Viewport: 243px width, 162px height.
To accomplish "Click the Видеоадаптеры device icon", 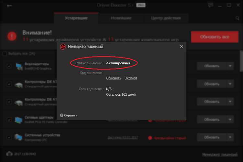I will click(19, 66).
